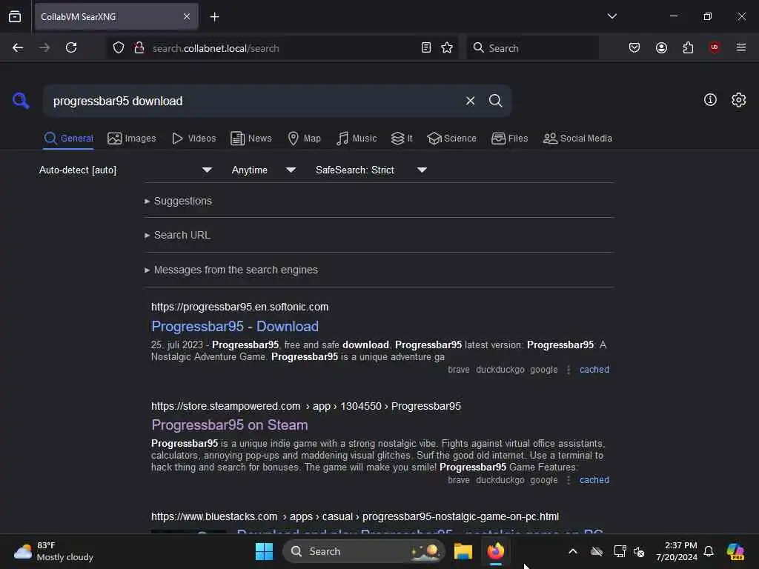Reload the page
This screenshot has width=759, height=569.
(71, 47)
